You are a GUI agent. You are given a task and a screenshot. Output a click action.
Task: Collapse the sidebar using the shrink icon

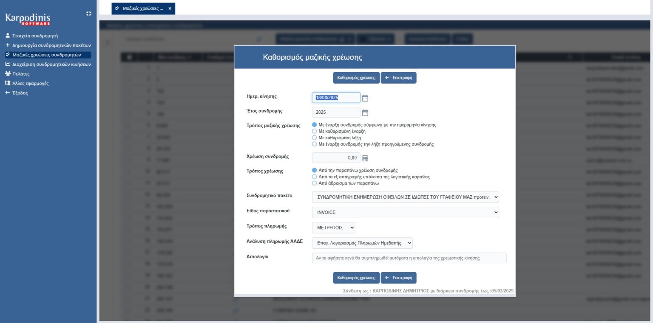point(88,14)
